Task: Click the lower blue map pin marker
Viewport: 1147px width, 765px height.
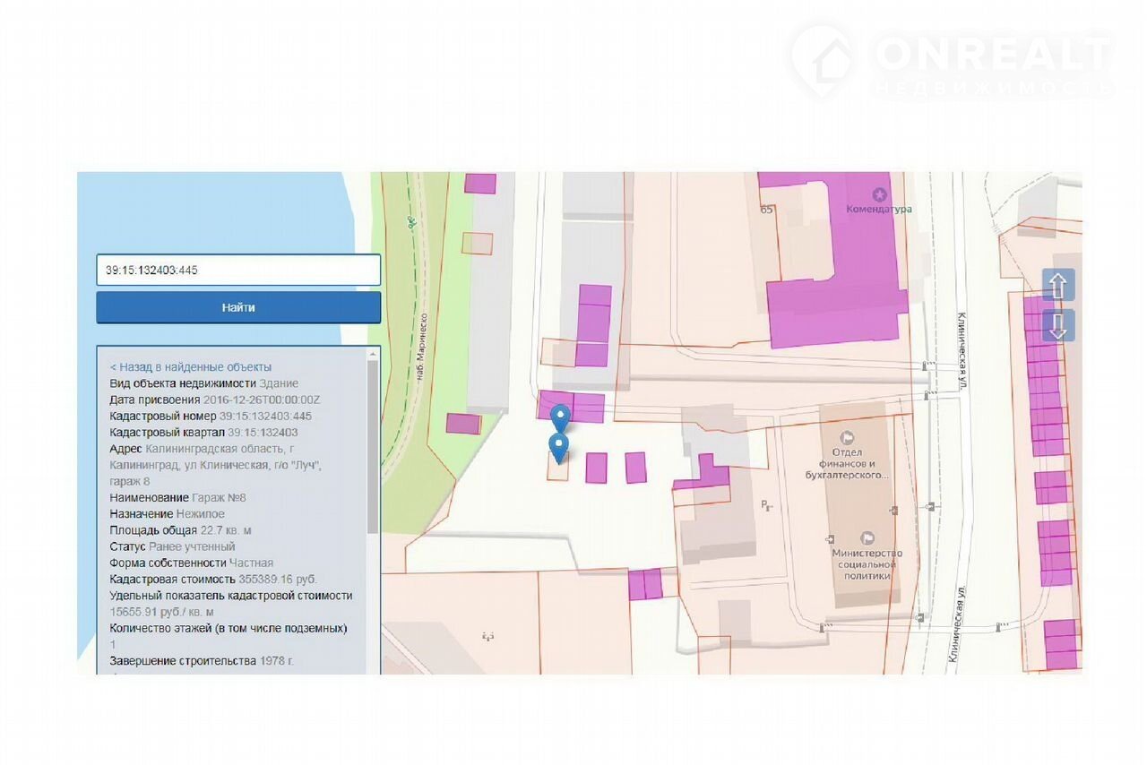Action: pyautogui.click(x=559, y=448)
